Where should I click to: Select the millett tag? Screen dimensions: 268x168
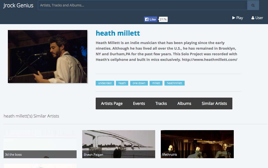click(x=156, y=83)
